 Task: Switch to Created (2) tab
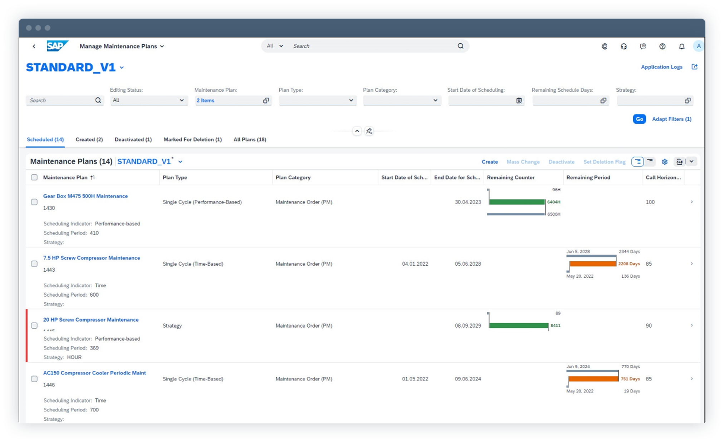pos(89,139)
